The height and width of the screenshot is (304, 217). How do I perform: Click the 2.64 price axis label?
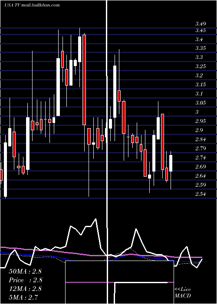[x=201, y=176]
